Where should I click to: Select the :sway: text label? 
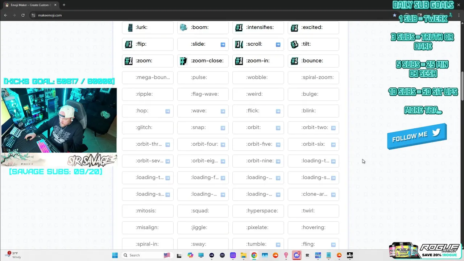[199, 244]
